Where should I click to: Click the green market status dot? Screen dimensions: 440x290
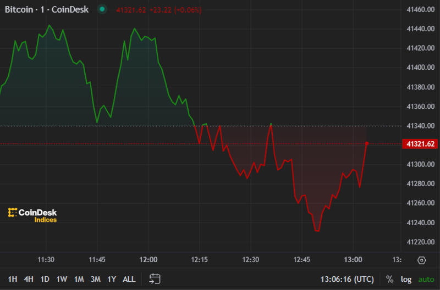point(101,9)
